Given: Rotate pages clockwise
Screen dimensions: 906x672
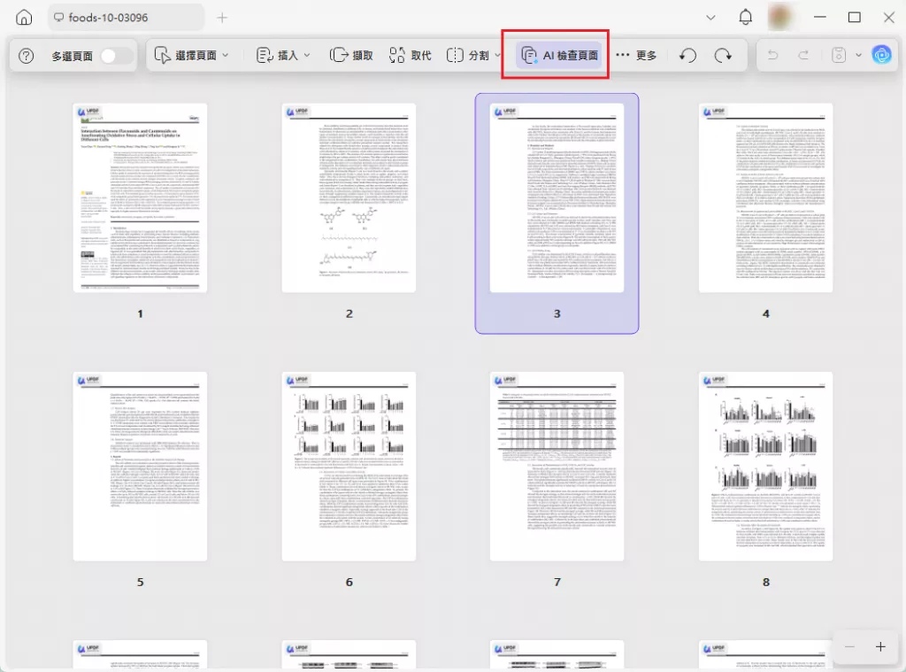Looking at the screenshot, I should pyautogui.click(x=723, y=56).
